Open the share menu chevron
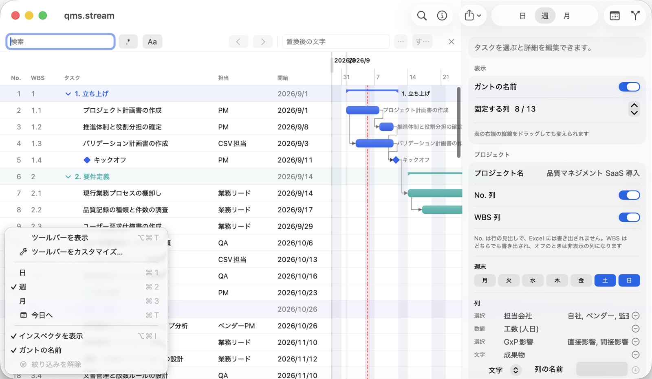Screen dimensions: 652x379 pyautogui.click(x=479, y=16)
